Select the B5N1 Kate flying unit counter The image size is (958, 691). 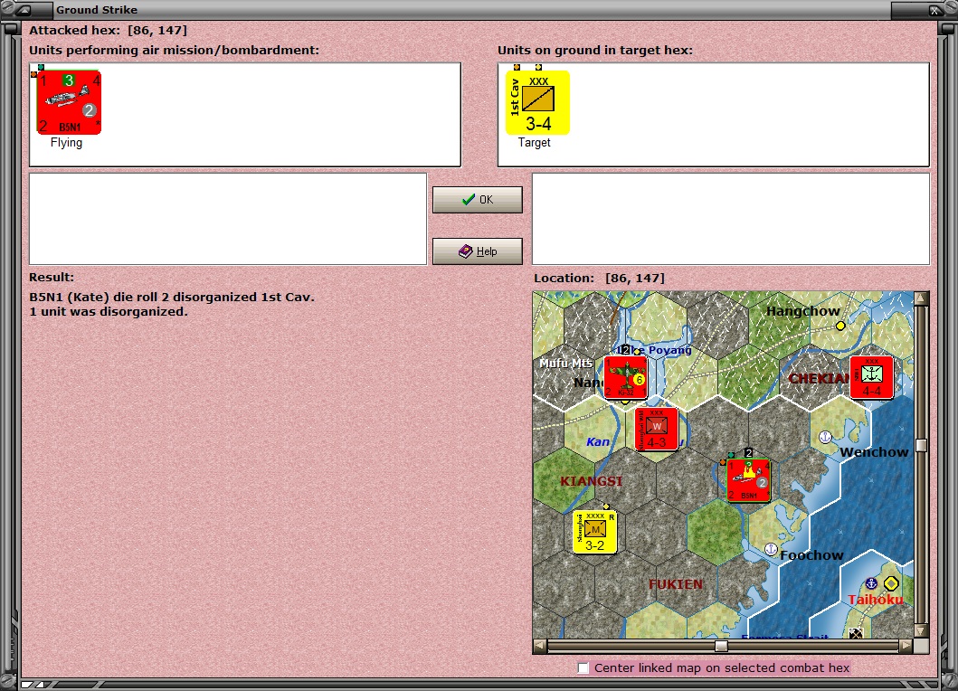(x=69, y=102)
